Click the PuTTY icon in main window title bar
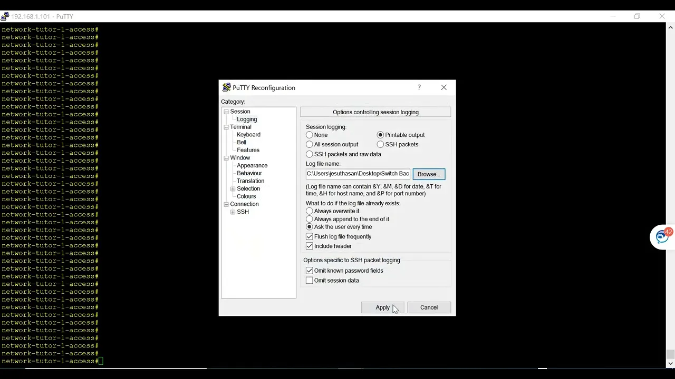Viewport: 675px width, 379px height. [x=5, y=16]
